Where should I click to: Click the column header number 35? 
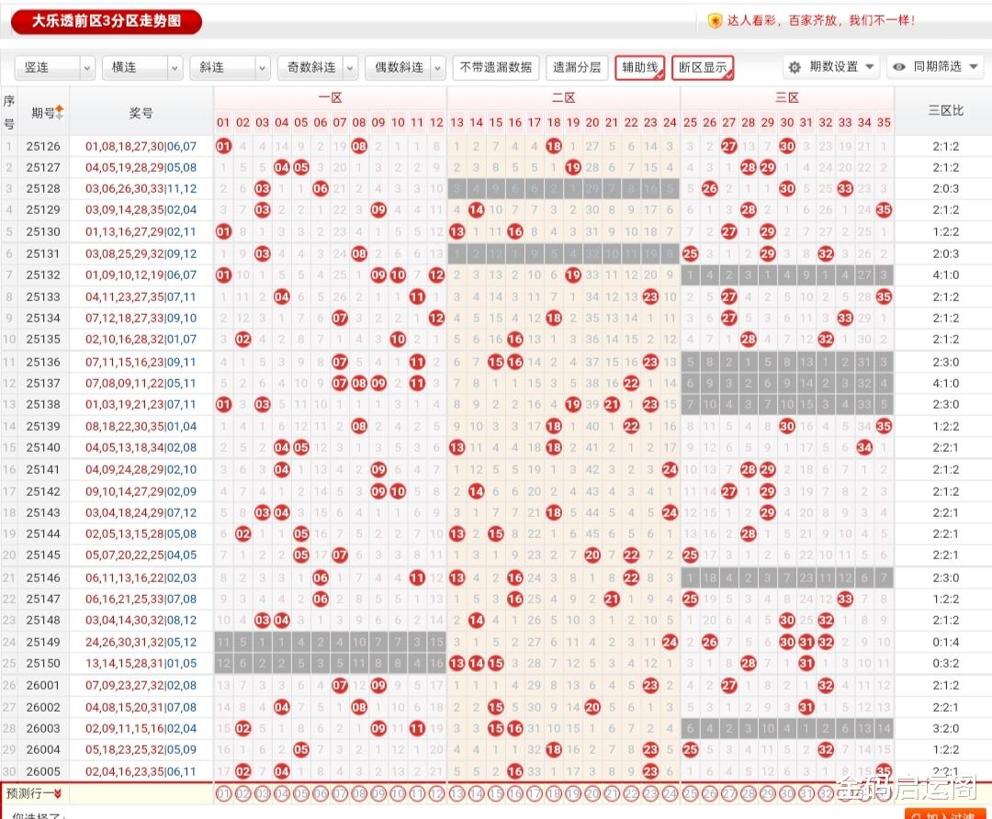[x=884, y=122]
